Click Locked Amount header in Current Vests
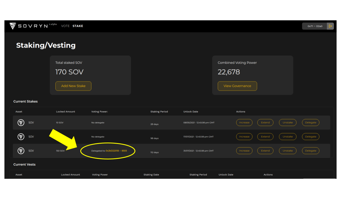The height and width of the screenshot is (212, 341). tap(71, 175)
